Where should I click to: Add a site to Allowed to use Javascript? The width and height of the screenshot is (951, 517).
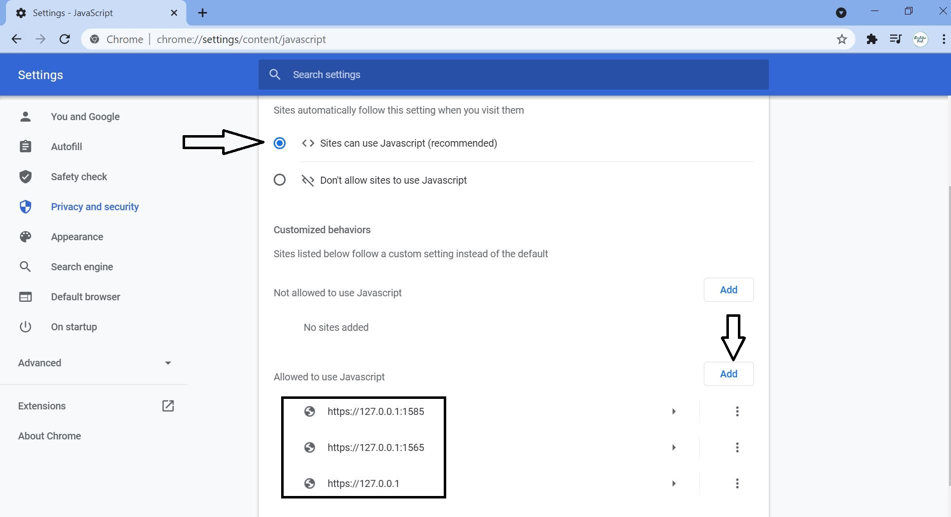point(728,374)
